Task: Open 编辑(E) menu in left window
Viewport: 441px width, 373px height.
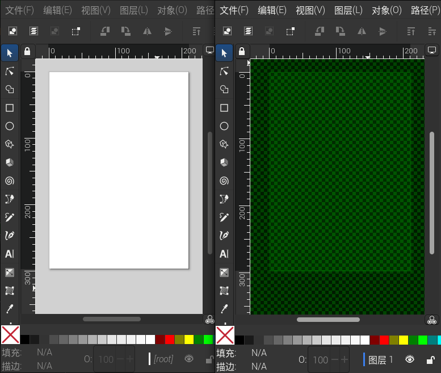Action: tap(58, 10)
